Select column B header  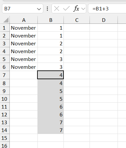click(x=51, y=20)
